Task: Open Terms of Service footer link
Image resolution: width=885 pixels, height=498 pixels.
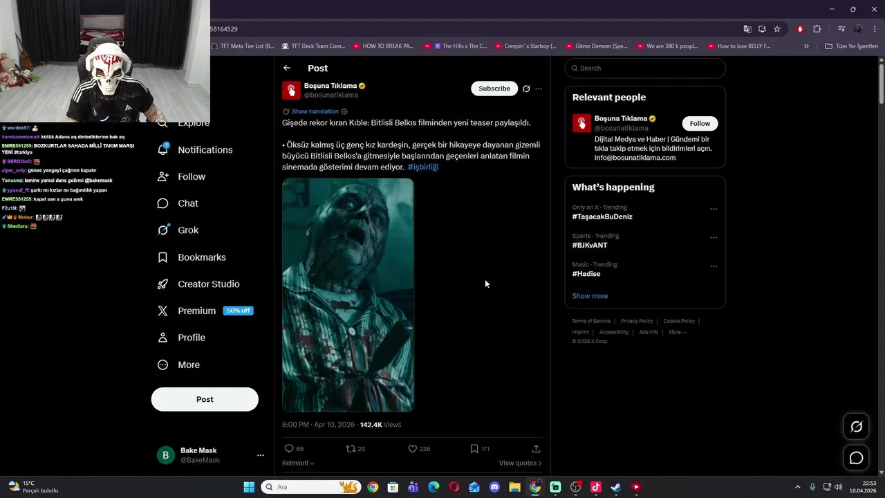Action: click(x=591, y=321)
